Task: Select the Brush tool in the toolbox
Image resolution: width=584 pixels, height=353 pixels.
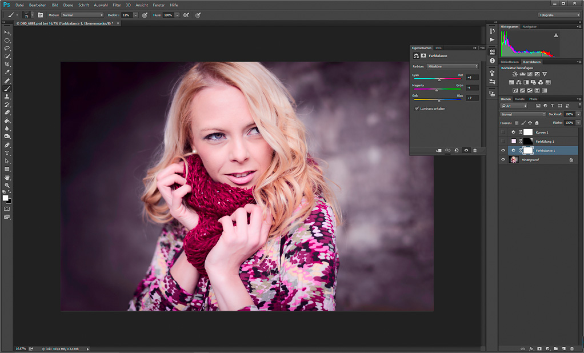Action: pos(7,89)
